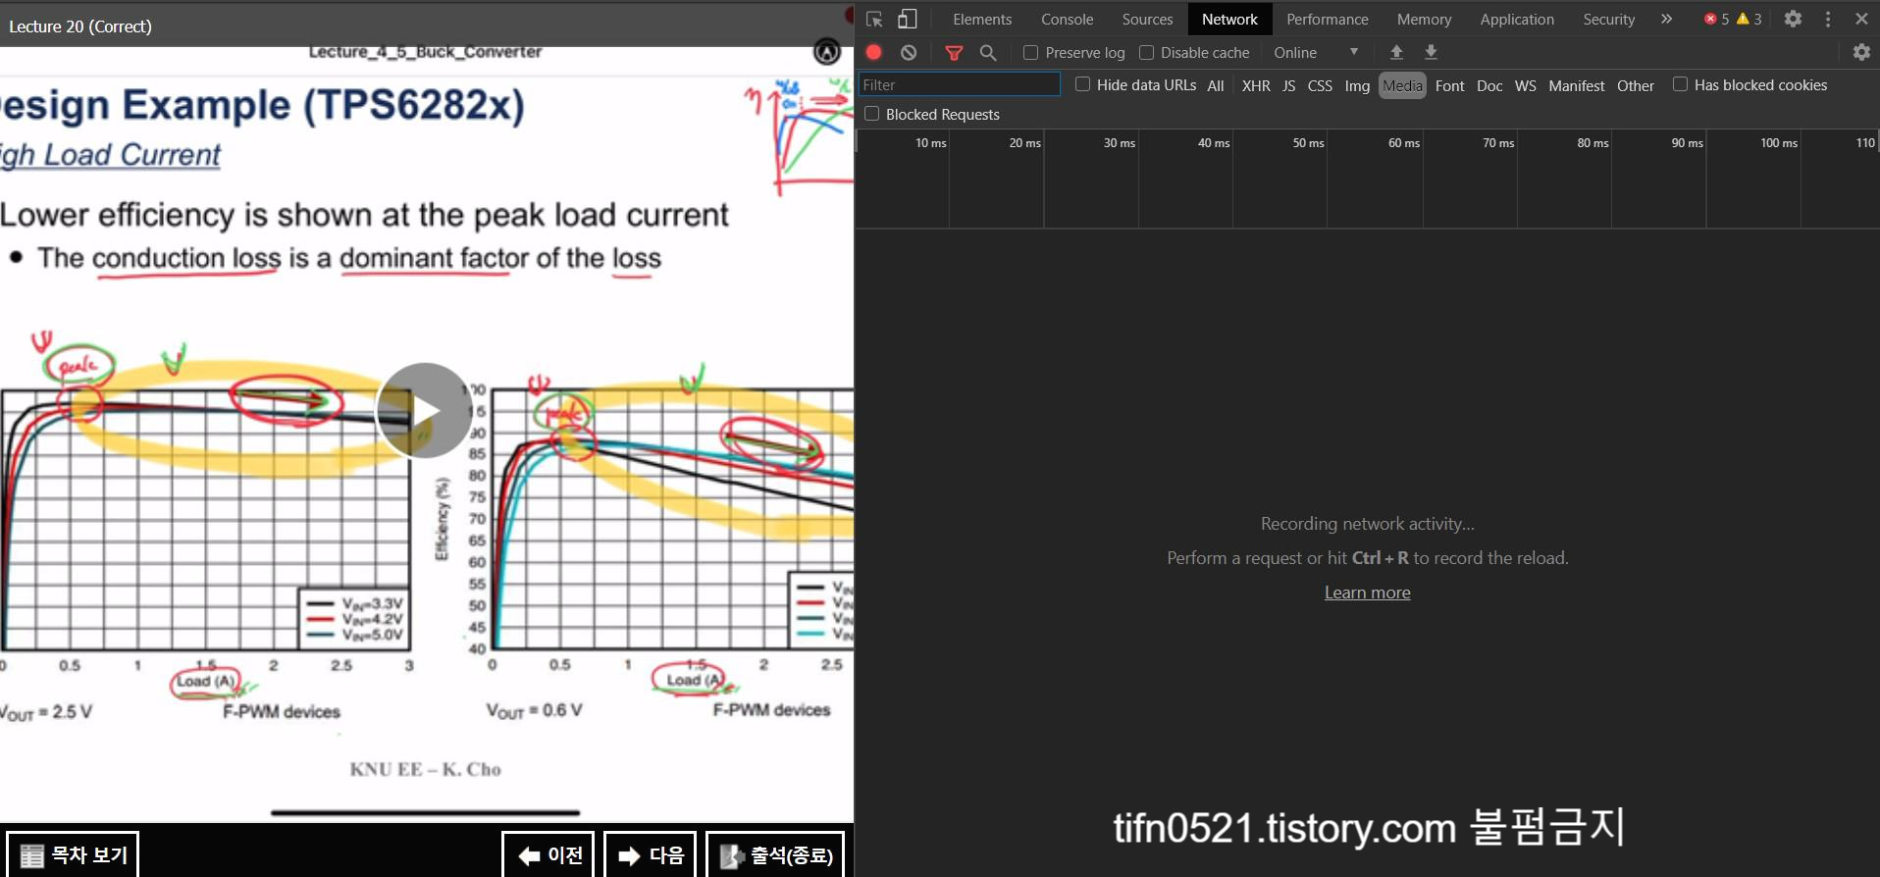The image size is (1880, 877).
Task: Expand more DevTools tabs chevron
Action: click(x=1666, y=19)
